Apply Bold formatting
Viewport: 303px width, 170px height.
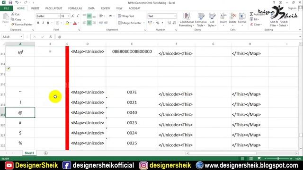click(38, 23)
